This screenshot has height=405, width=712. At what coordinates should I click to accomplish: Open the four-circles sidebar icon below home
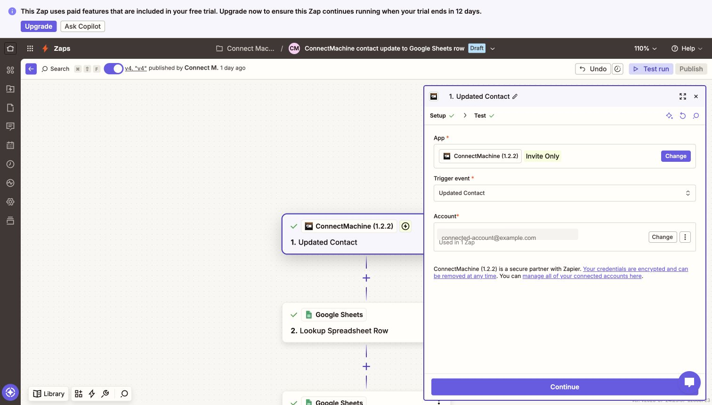(x=10, y=70)
